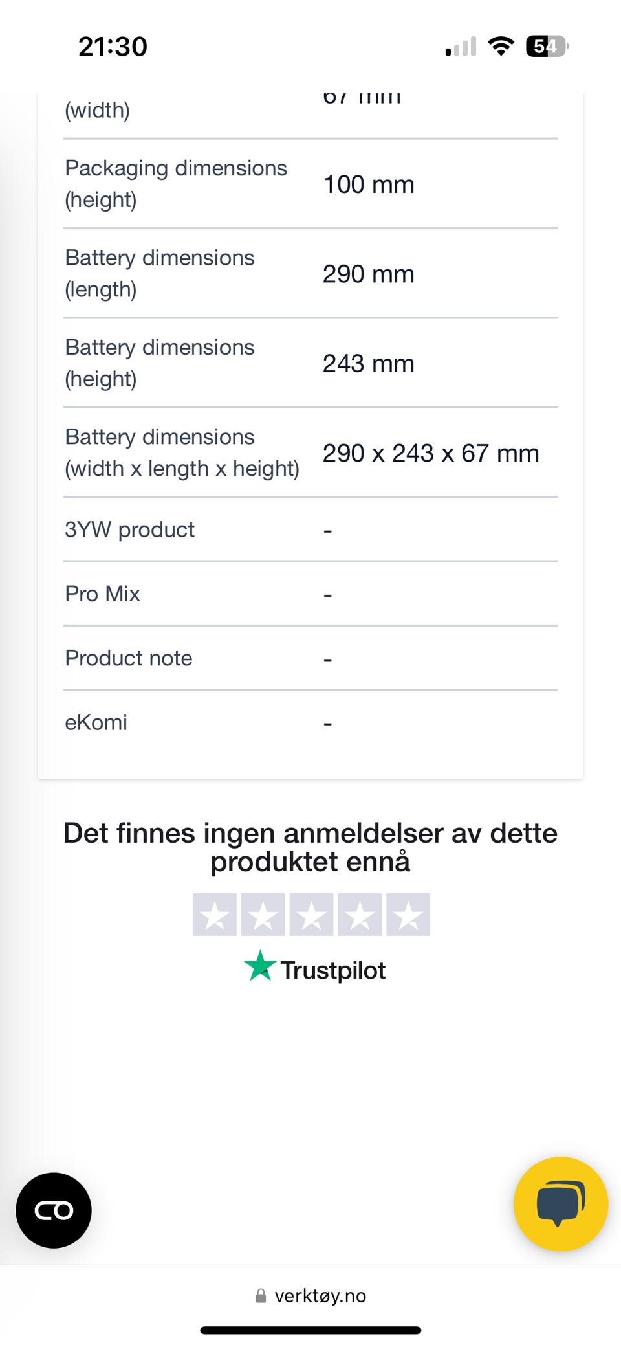Tap the battery level indicator

pyautogui.click(x=547, y=46)
